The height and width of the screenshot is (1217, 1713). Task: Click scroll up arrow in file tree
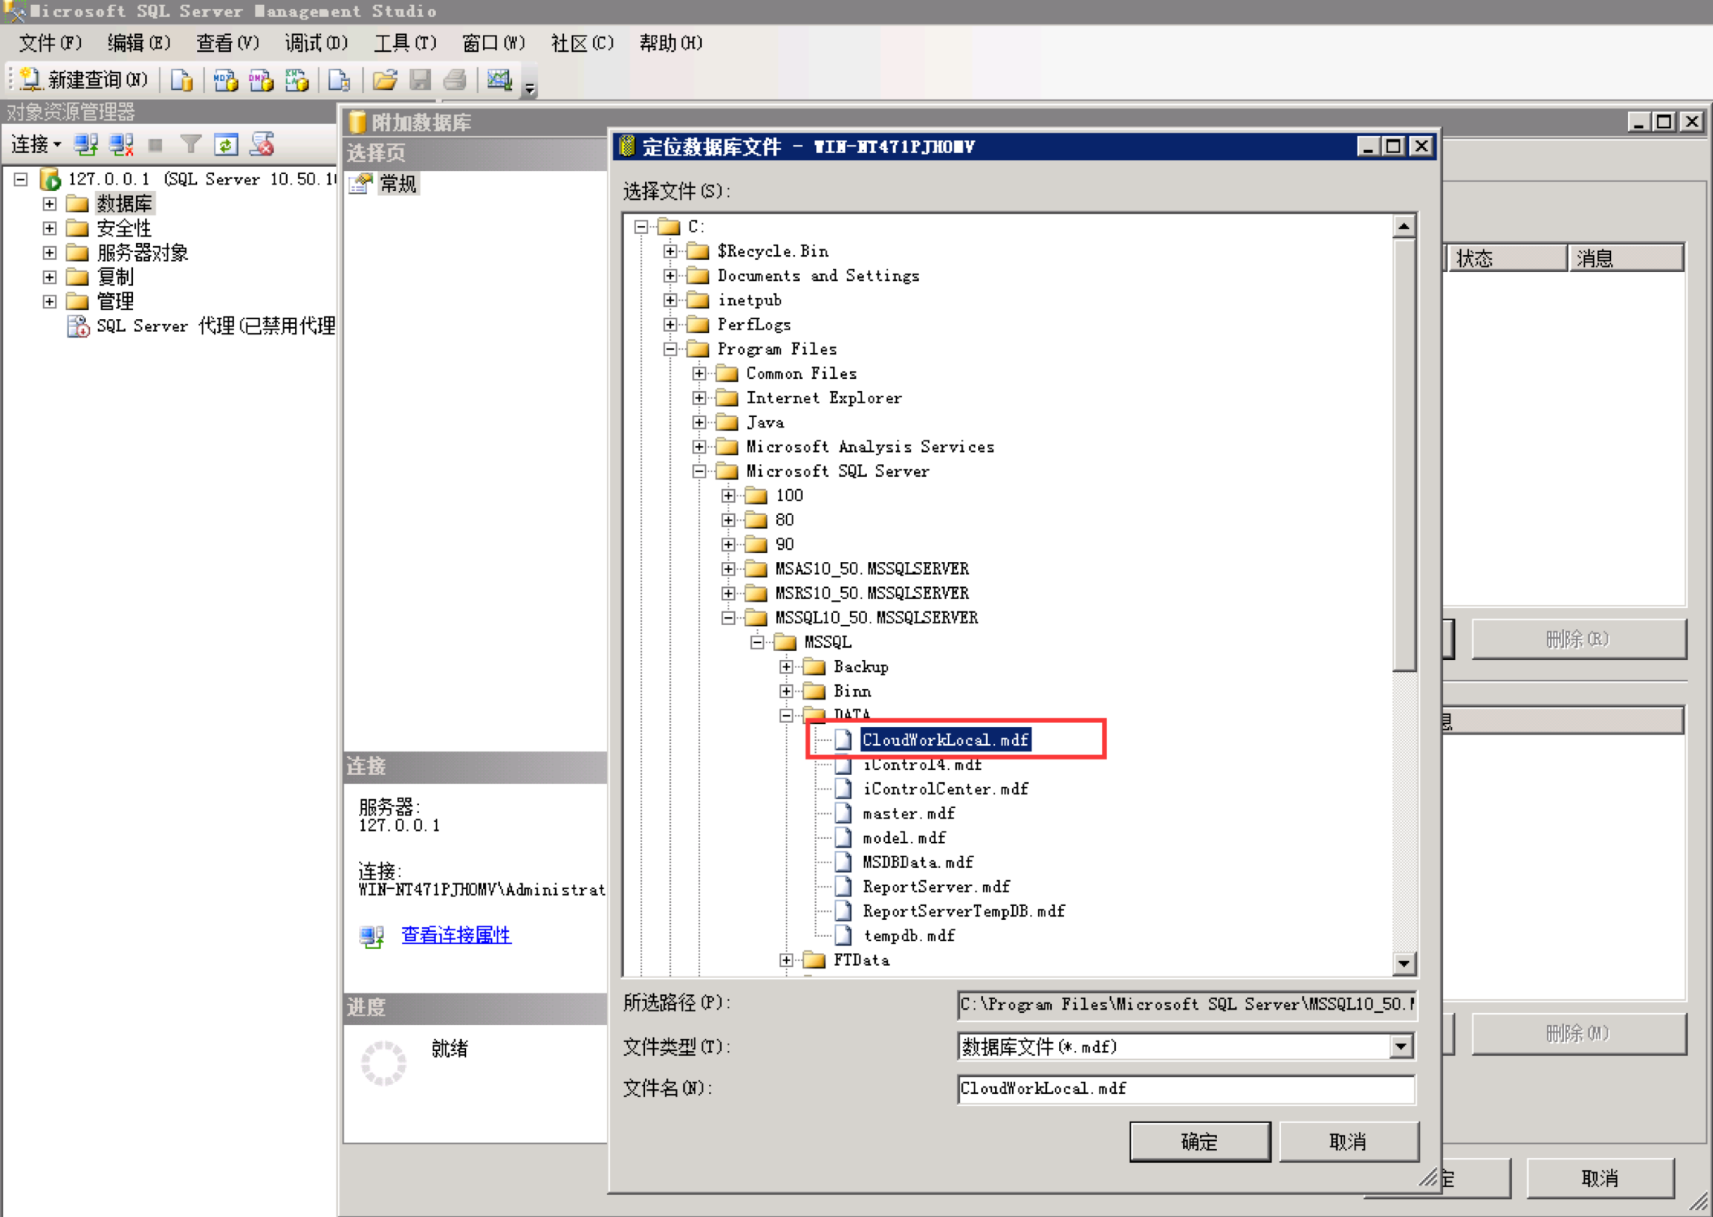pos(1404,226)
